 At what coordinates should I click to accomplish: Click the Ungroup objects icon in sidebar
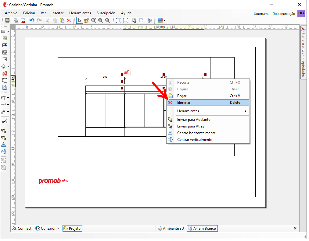click(4, 168)
